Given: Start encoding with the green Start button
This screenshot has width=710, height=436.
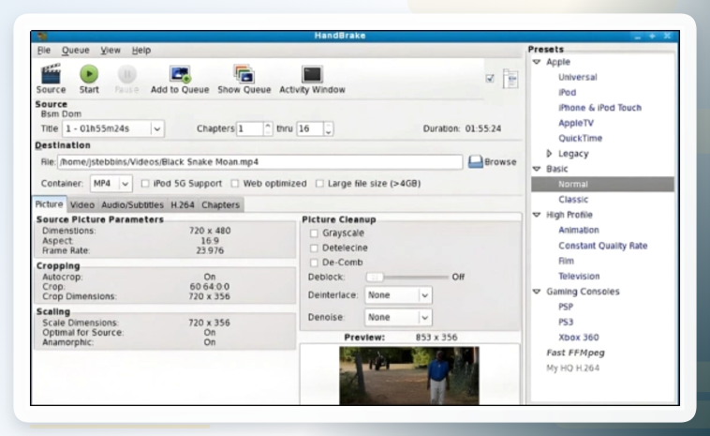Looking at the screenshot, I should click(89, 74).
